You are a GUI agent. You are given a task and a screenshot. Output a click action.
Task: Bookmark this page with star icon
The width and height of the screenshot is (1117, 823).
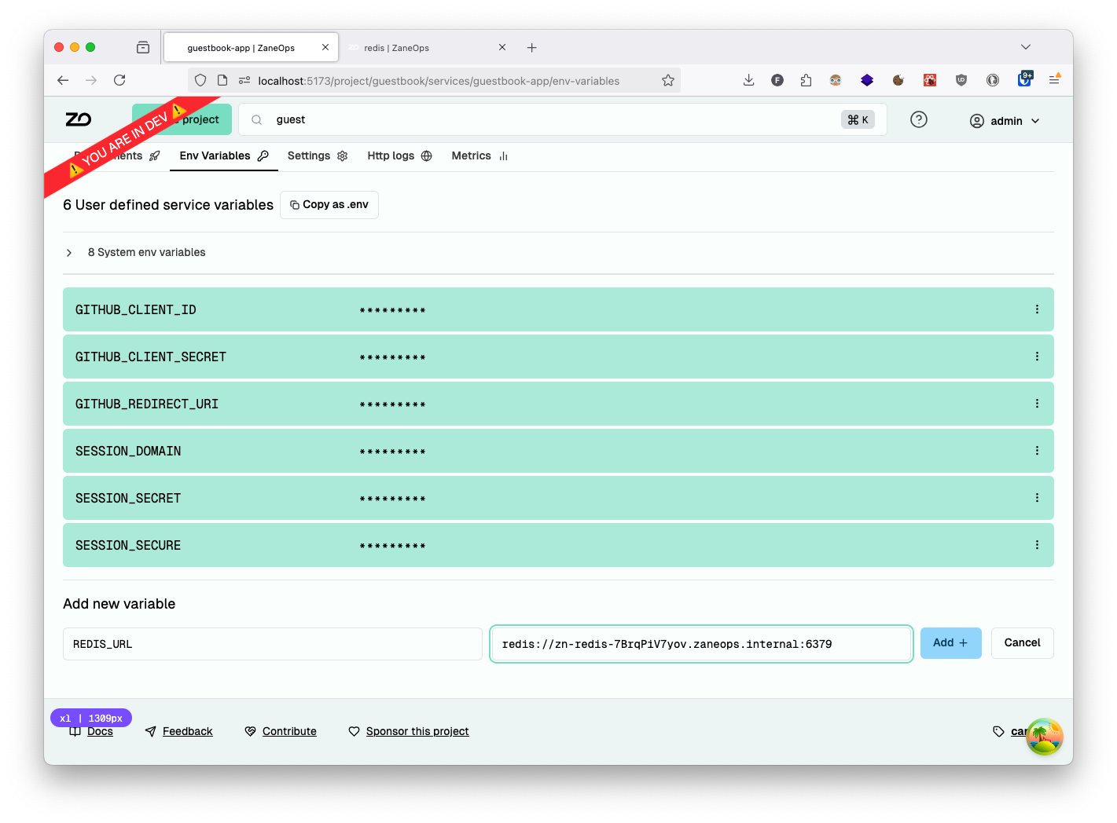tap(668, 80)
